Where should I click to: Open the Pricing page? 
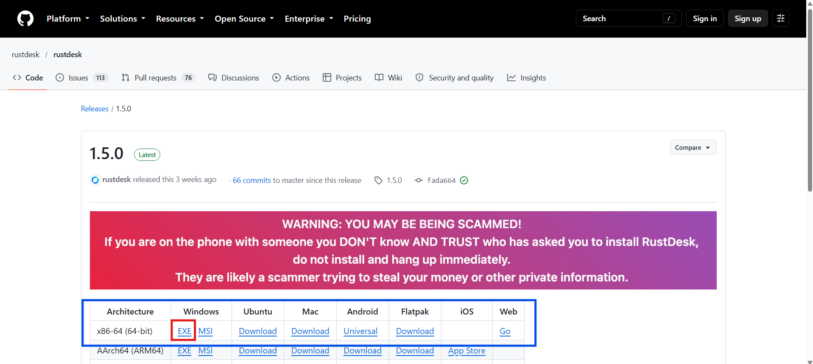357,19
